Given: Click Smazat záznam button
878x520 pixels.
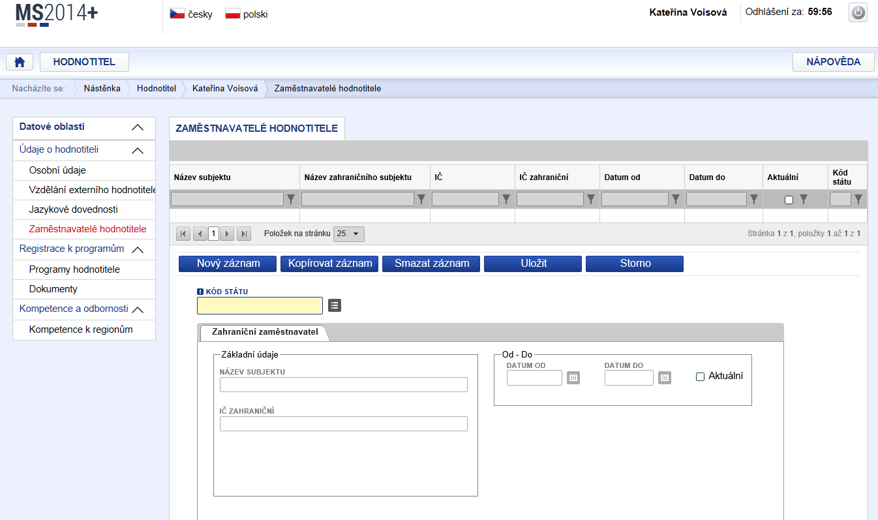Looking at the screenshot, I should (x=431, y=264).
